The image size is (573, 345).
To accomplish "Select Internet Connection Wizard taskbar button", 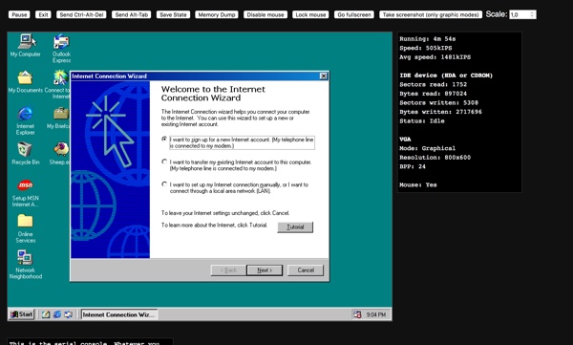I will [119, 314].
